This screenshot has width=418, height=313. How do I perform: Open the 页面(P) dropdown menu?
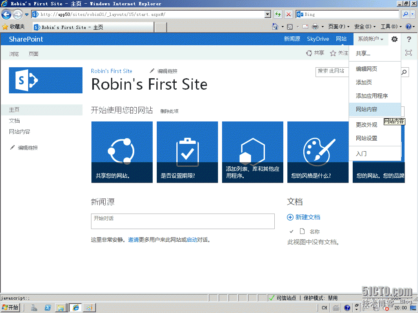click(338, 26)
